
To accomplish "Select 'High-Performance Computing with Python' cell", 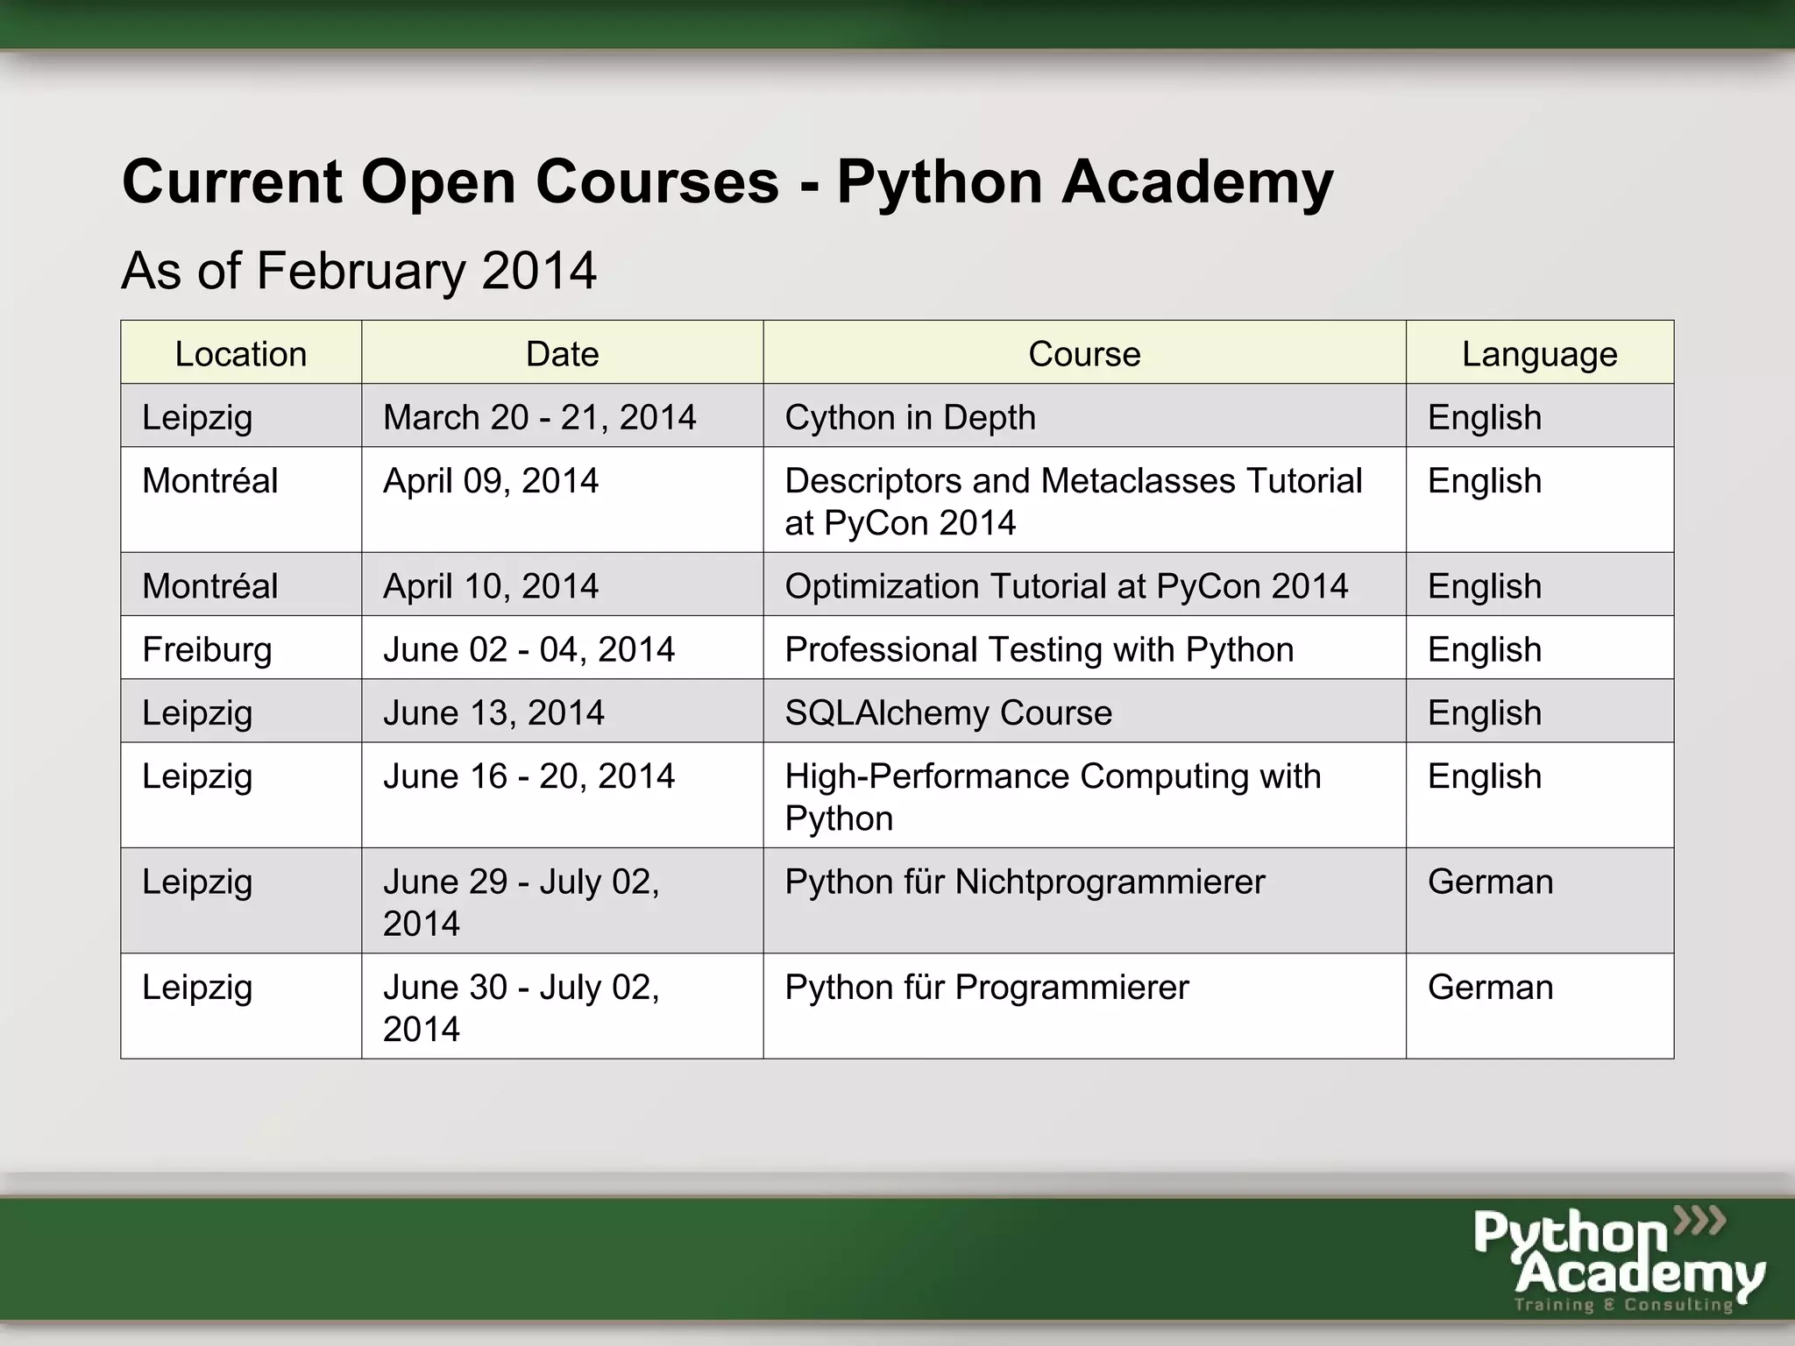I will click(x=1085, y=796).
